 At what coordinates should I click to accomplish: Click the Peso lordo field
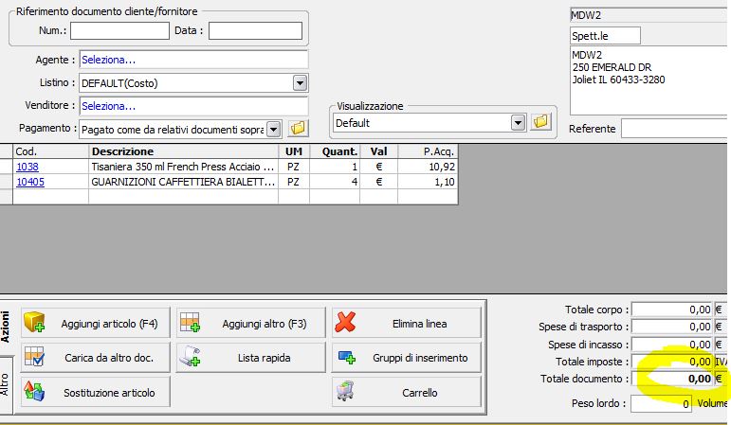pos(661,403)
